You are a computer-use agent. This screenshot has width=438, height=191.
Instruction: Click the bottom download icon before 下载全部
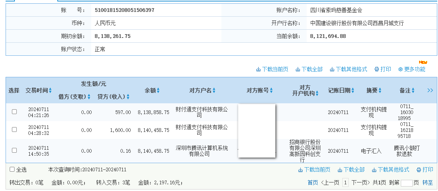(340, 169)
